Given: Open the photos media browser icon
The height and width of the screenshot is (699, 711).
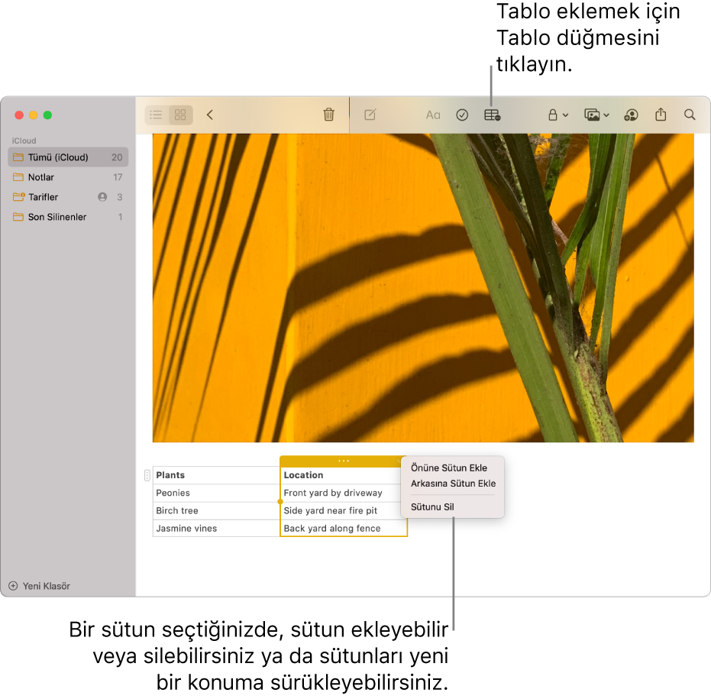Looking at the screenshot, I should [592, 115].
